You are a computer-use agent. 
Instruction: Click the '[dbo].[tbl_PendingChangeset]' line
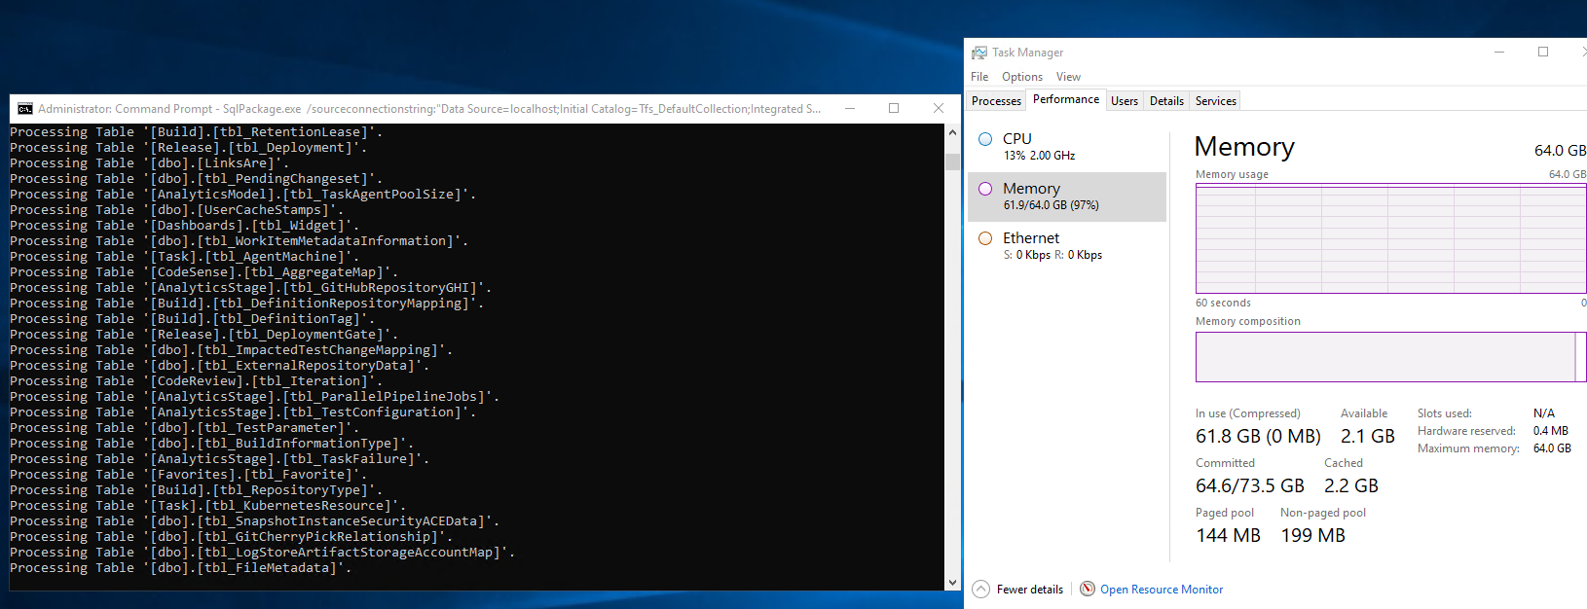[196, 179]
